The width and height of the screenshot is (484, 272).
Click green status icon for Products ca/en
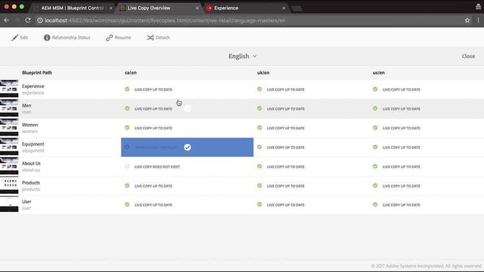pyautogui.click(x=127, y=185)
